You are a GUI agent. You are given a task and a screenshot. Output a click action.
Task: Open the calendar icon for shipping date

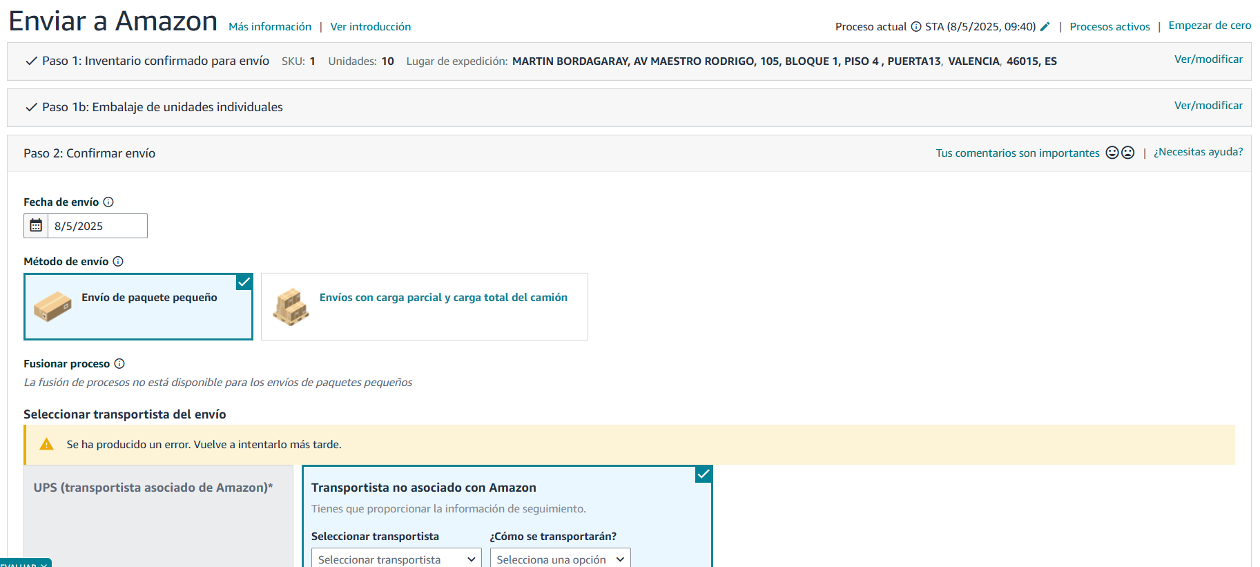pos(36,226)
